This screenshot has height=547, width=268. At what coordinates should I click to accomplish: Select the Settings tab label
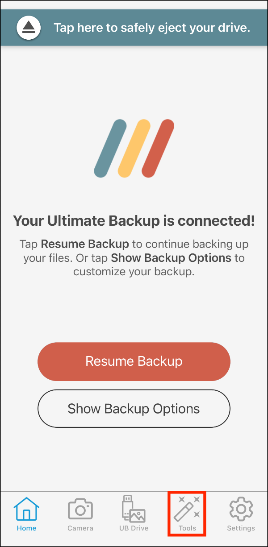(241, 528)
